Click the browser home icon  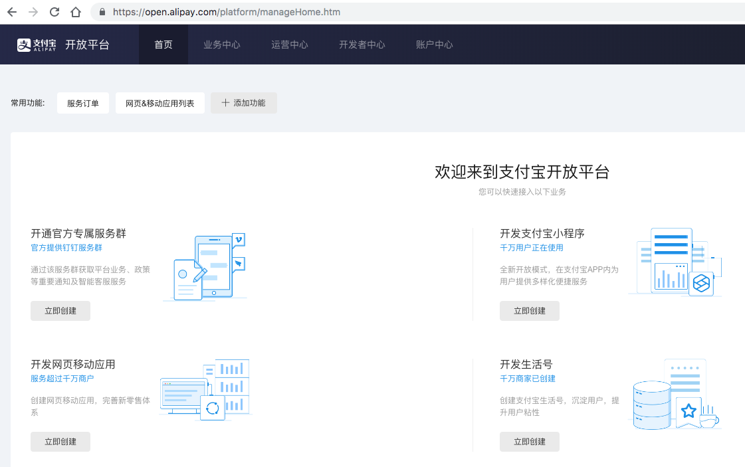pos(76,12)
